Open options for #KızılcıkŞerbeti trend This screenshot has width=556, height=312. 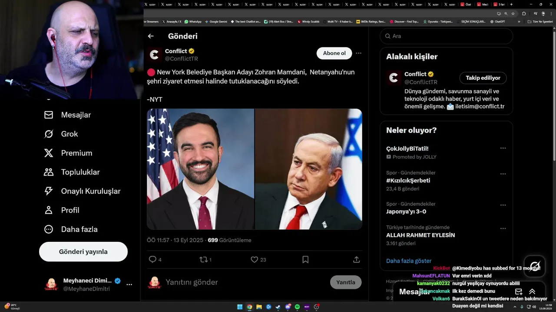503,174
